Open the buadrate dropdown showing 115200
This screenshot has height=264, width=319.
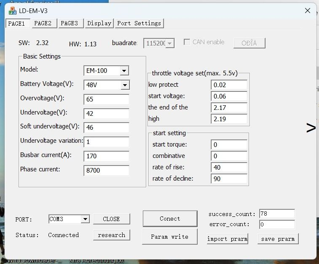(x=169, y=43)
